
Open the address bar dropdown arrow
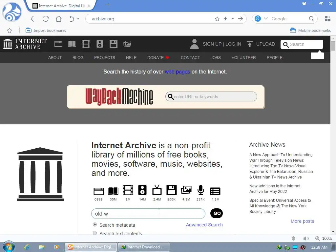(x=233, y=19)
